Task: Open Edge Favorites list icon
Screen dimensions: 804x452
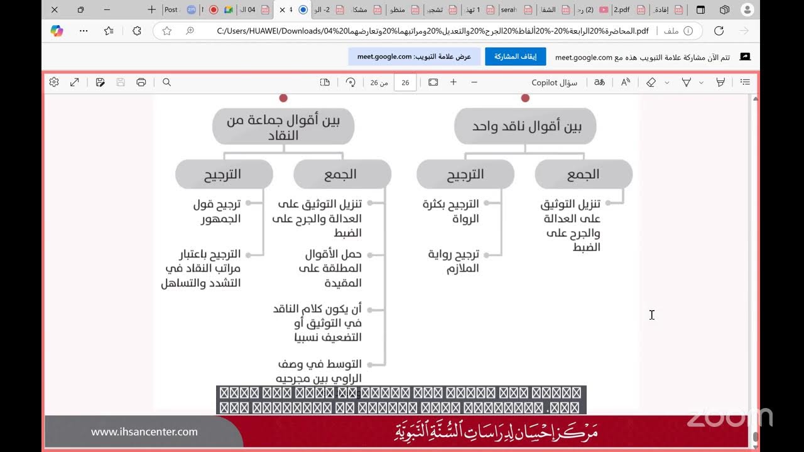Action: (x=109, y=31)
